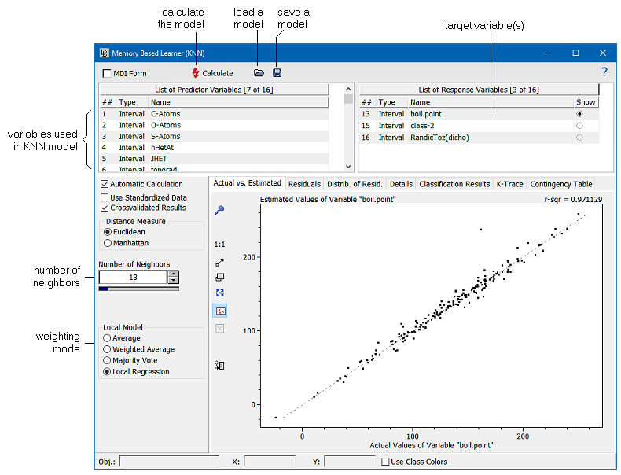
Task: Switch to the Details tab
Action: coord(401,184)
